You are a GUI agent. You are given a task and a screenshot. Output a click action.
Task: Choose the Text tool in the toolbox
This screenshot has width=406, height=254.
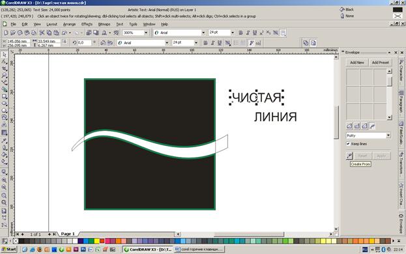pos(4,124)
